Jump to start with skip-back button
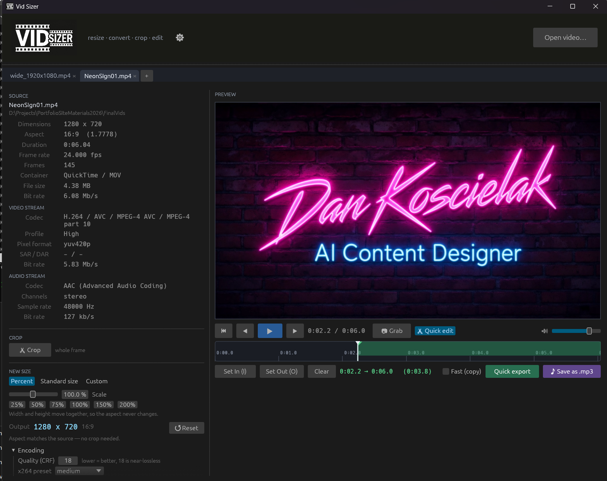 click(x=223, y=331)
